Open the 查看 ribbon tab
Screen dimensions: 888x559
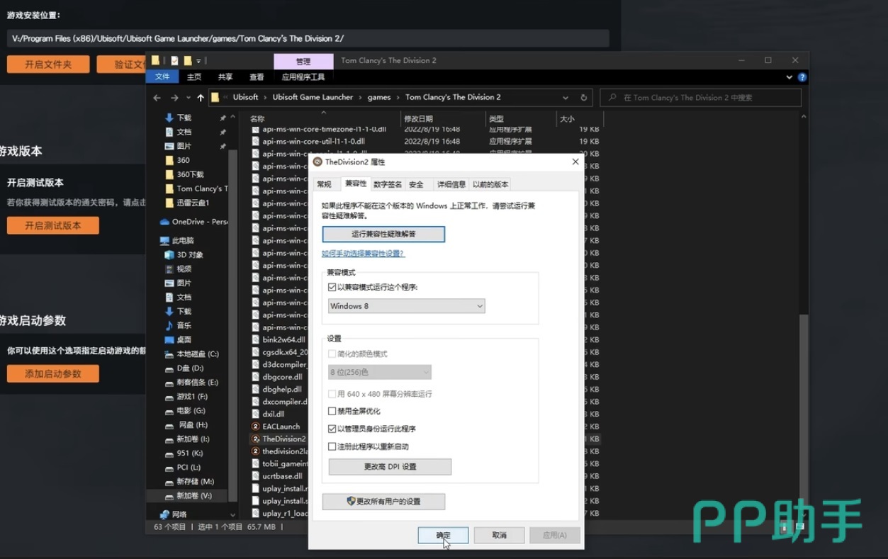click(257, 77)
